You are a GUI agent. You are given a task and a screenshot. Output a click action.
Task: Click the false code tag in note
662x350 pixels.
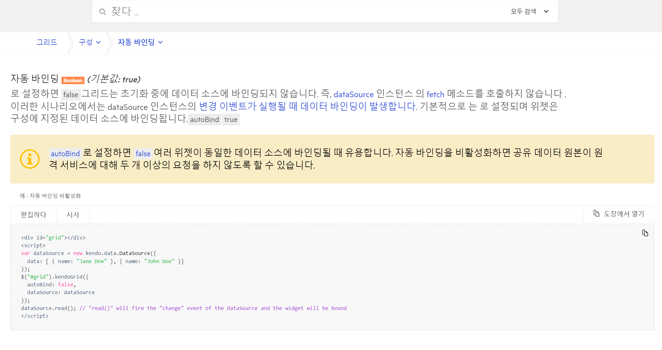coord(143,153)
